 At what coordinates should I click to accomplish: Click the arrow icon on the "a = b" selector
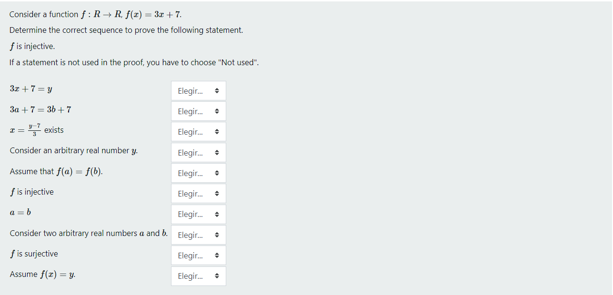pyautogui.click(x=217, y=214)
